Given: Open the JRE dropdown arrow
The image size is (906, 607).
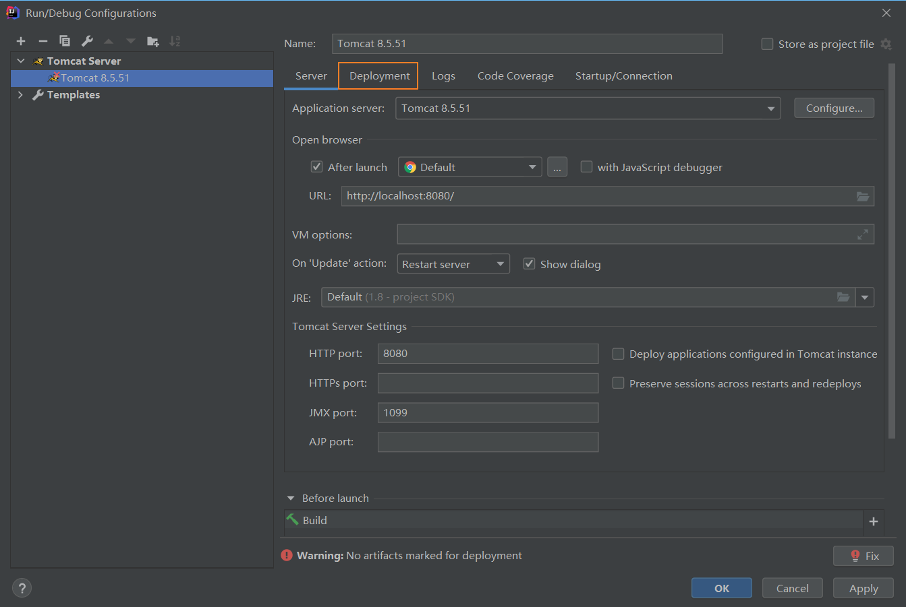Looking at the screenshot, I should (x=865, y=297).
